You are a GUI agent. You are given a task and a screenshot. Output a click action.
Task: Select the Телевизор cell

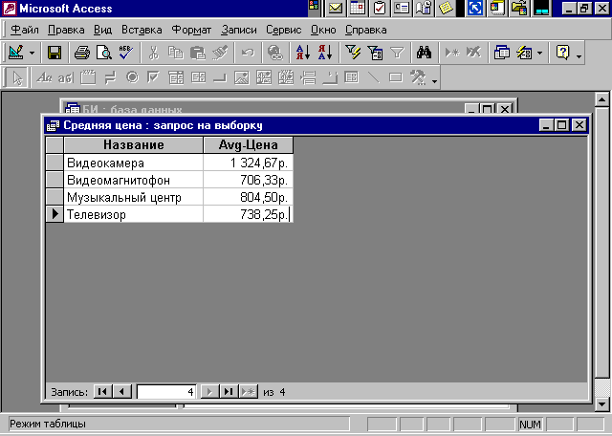pyautogui.click(x=134, y=214)
